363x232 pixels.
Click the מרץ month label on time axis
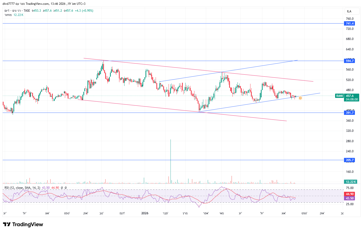point(185,213)
